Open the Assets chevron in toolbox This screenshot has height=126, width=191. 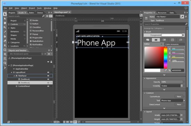(x=5, y=68)
